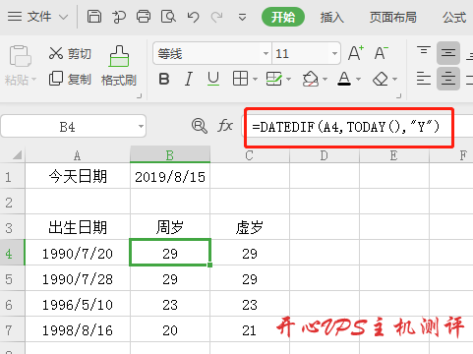The width and height of the screenshot is (473, 354).
Task: Click the cell style/draw border icon
Action: tap(273, 79)
